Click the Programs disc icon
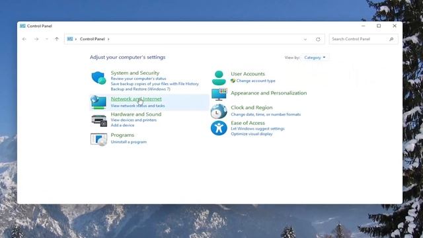The width and height of the screenshot is (423, 238). pyautogui.click(x=98, y=139)
